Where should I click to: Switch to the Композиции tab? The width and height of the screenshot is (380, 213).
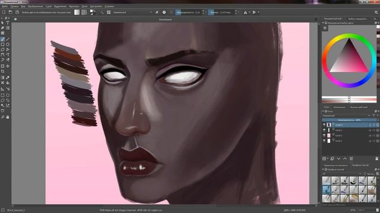pyautogui.click(x=339, y=107)
